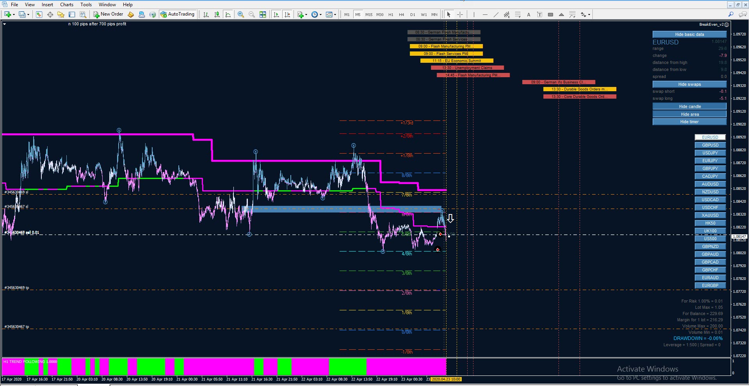The height and width of the screenshot is (386, 749).
Task: Toggle the AutoTrading button
Action: (177, 14)
